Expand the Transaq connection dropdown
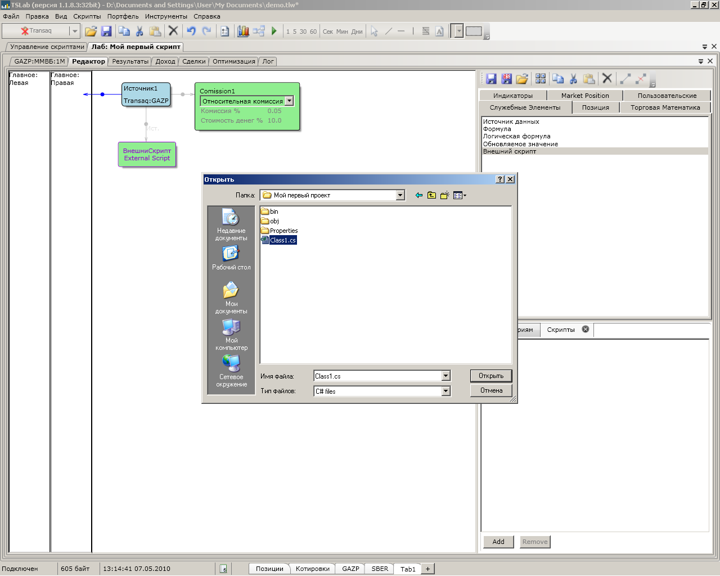 coord(74,31)
